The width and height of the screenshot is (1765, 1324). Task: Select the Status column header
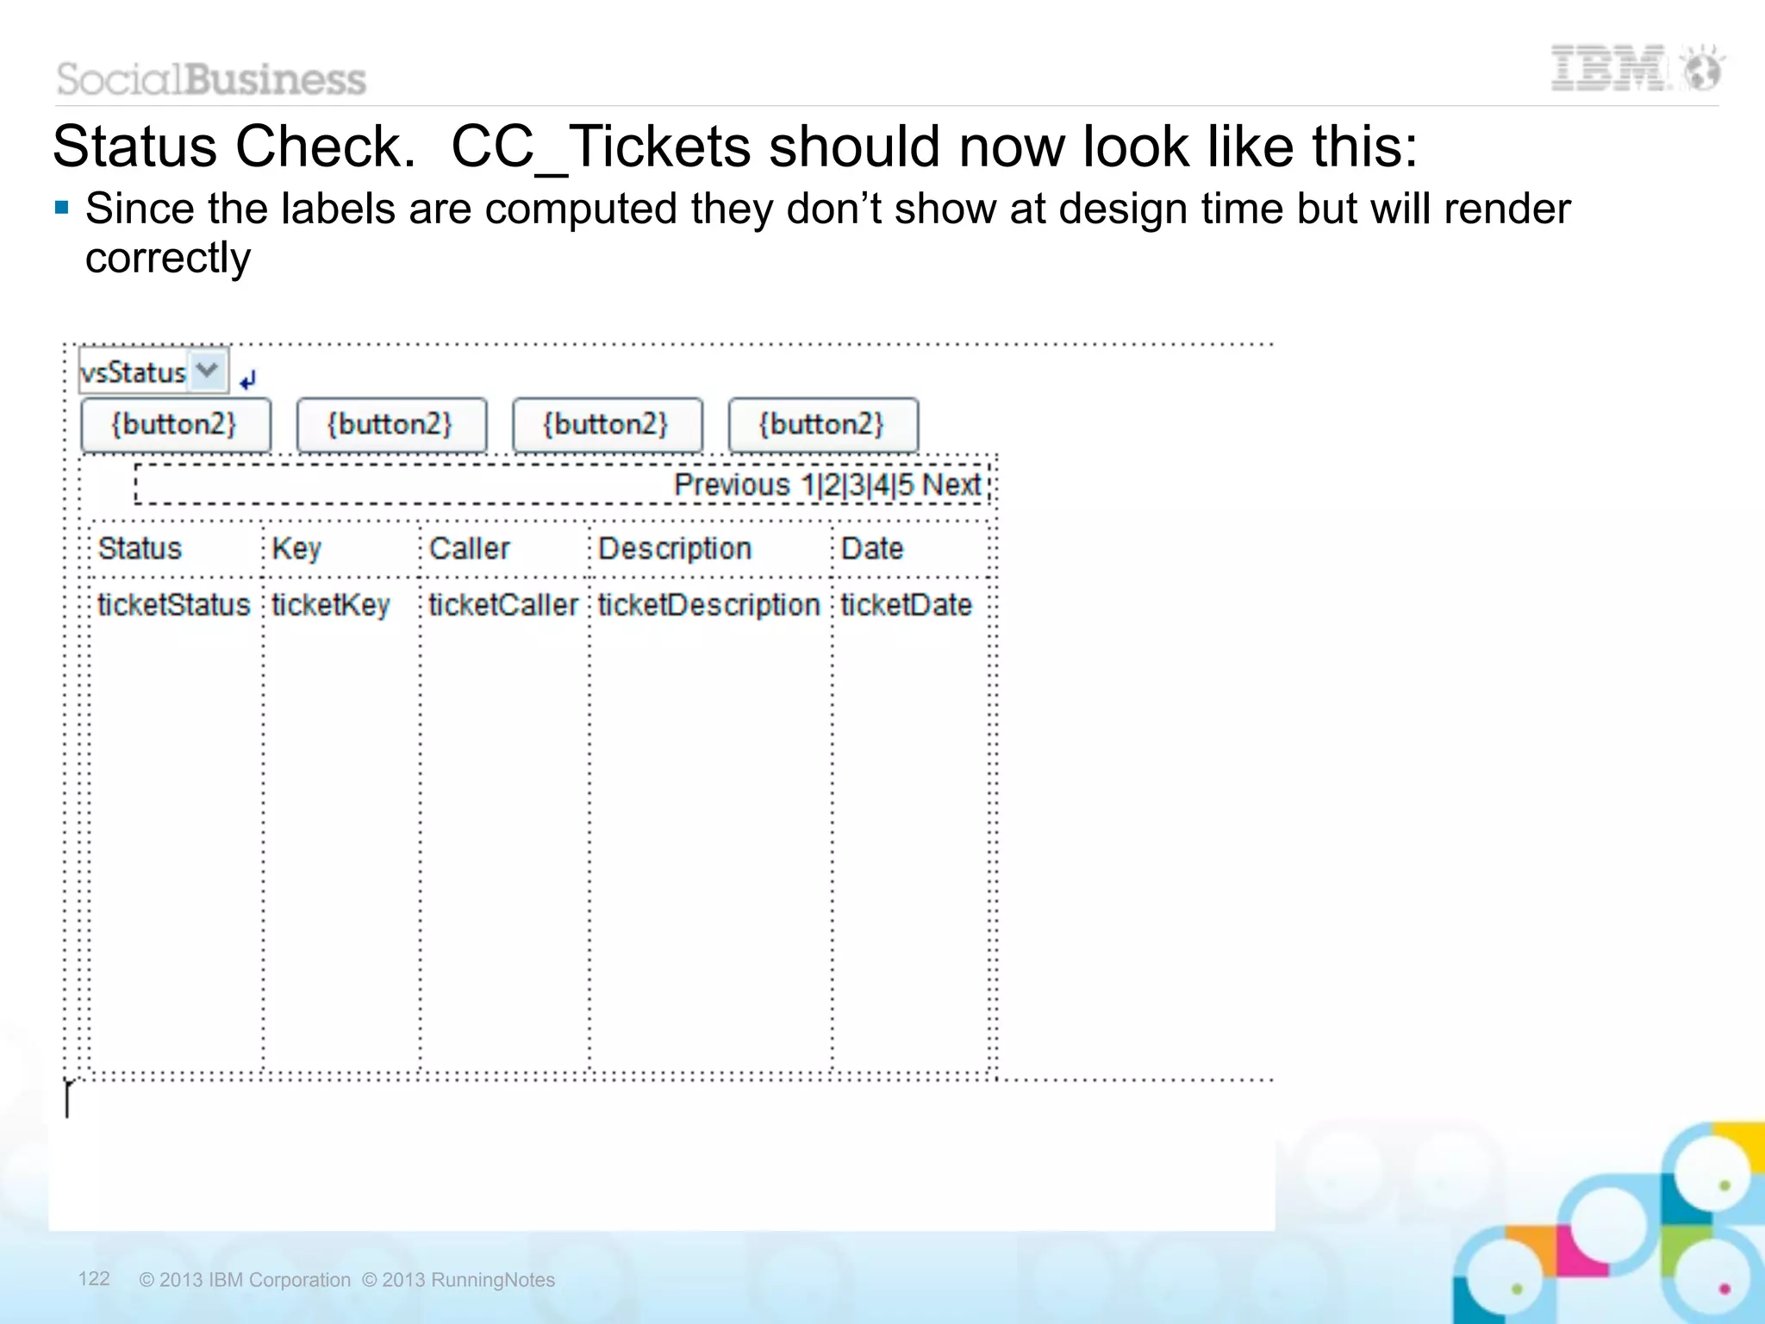tap(140, 548)
